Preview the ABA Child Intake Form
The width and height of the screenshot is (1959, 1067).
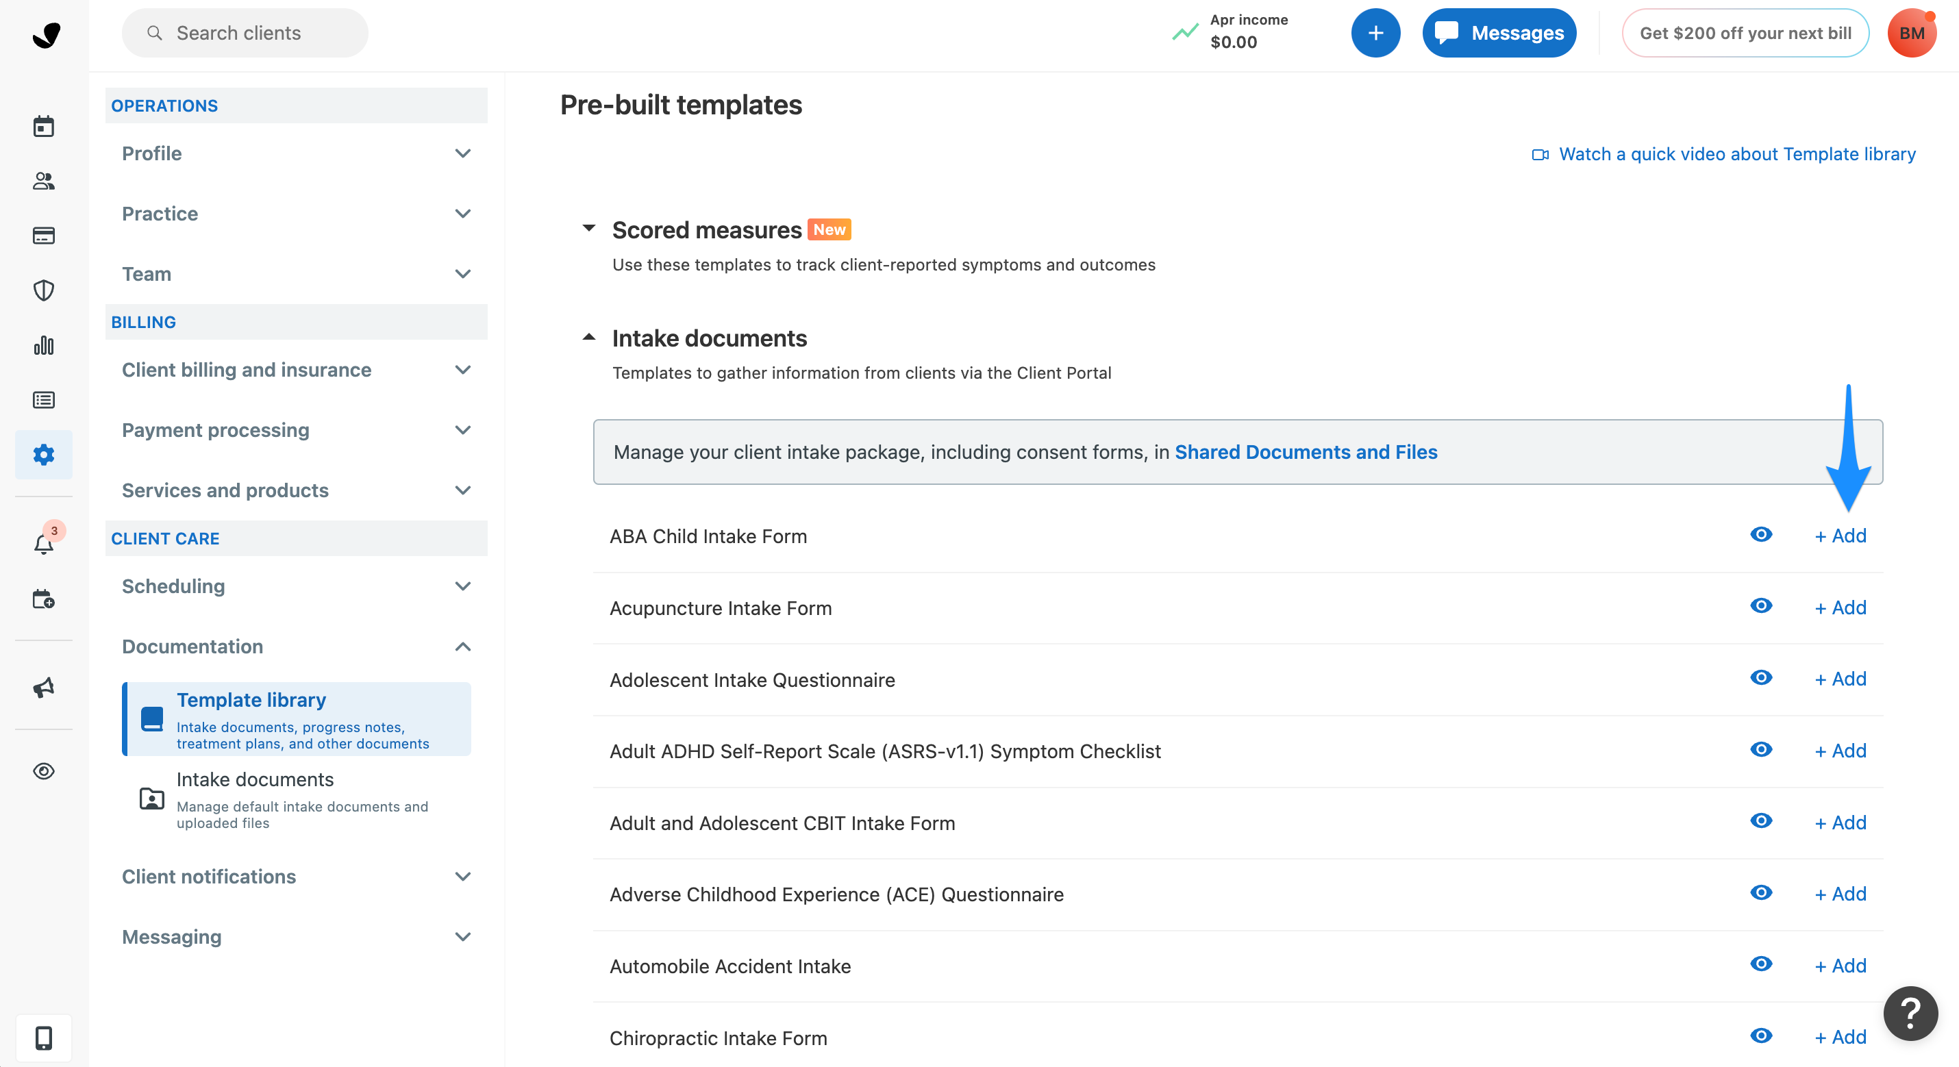pos(1761,534)
